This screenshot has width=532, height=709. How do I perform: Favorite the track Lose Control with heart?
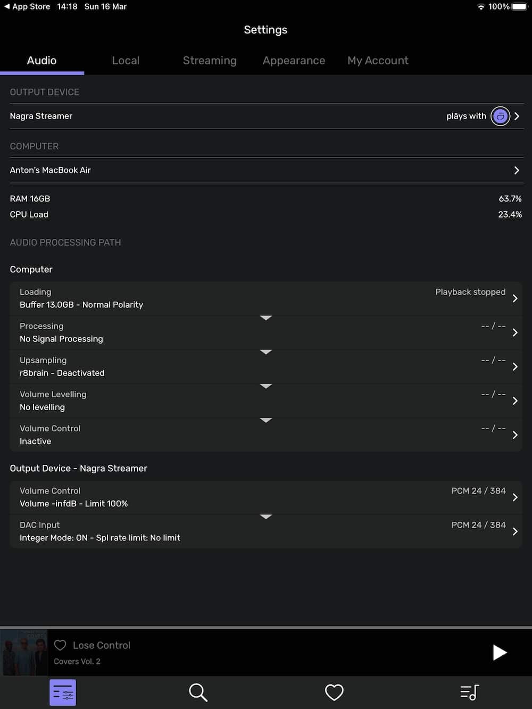(60, 645)
